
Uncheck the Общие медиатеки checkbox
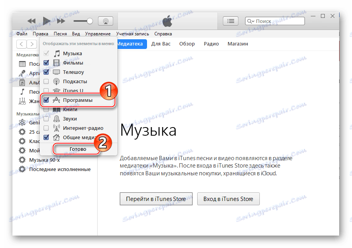pos(46,137)
